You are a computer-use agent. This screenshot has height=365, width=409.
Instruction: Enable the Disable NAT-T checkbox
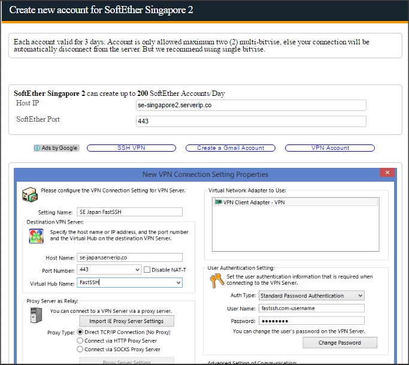click(x=147, y=270)
